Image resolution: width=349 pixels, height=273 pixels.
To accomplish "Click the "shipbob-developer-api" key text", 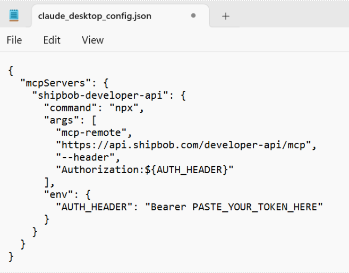I will 100,96.
